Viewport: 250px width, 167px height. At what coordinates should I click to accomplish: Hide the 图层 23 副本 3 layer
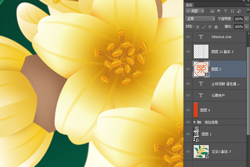(188, 51)
